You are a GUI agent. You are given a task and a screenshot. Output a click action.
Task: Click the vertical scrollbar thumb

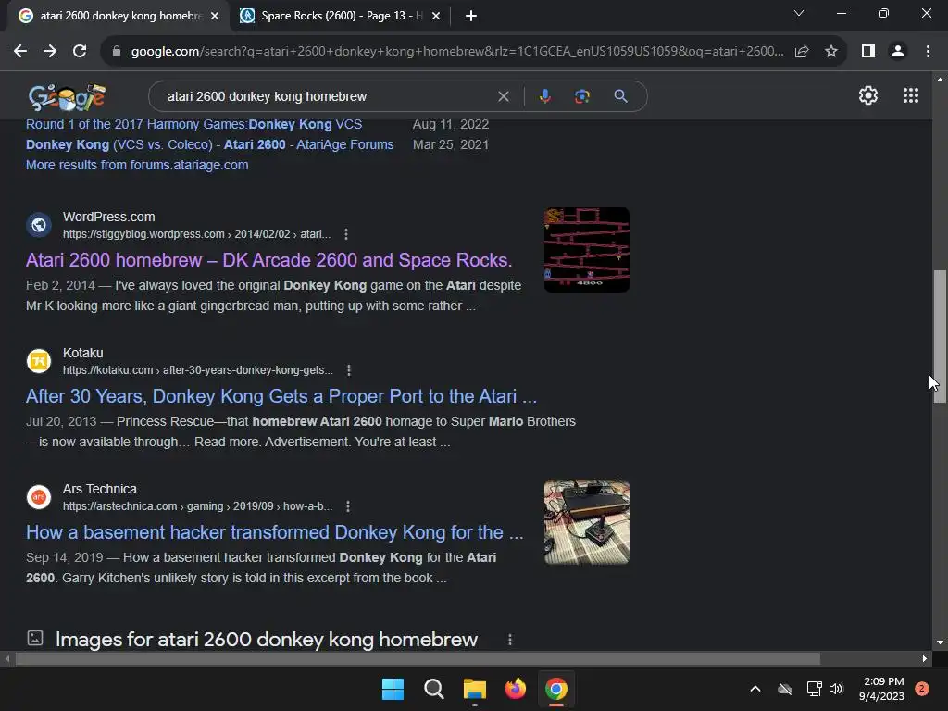point(940,335)
